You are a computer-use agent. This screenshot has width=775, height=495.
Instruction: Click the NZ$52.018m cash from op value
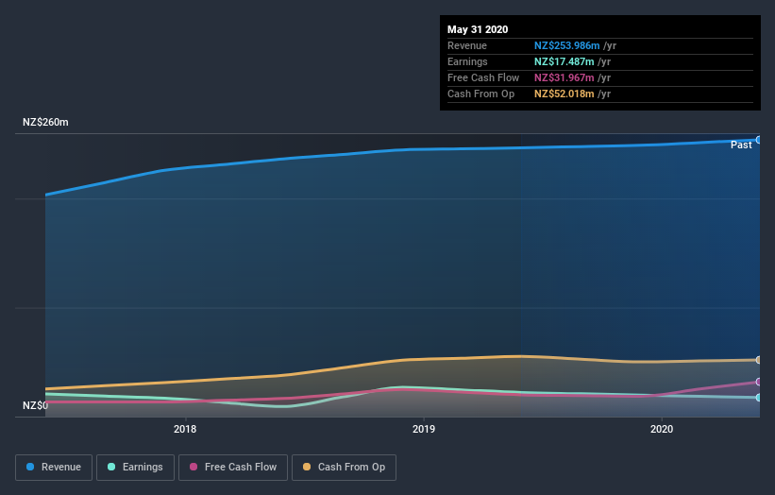point(564,94)
